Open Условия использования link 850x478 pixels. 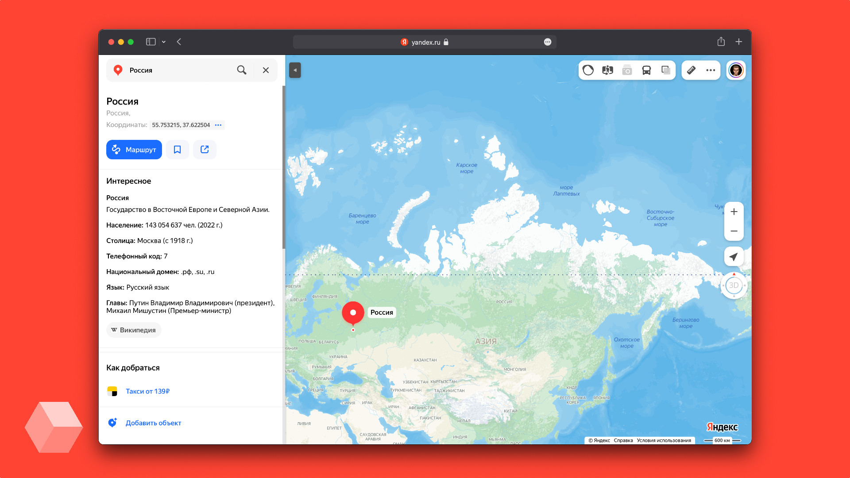[664, 440]
